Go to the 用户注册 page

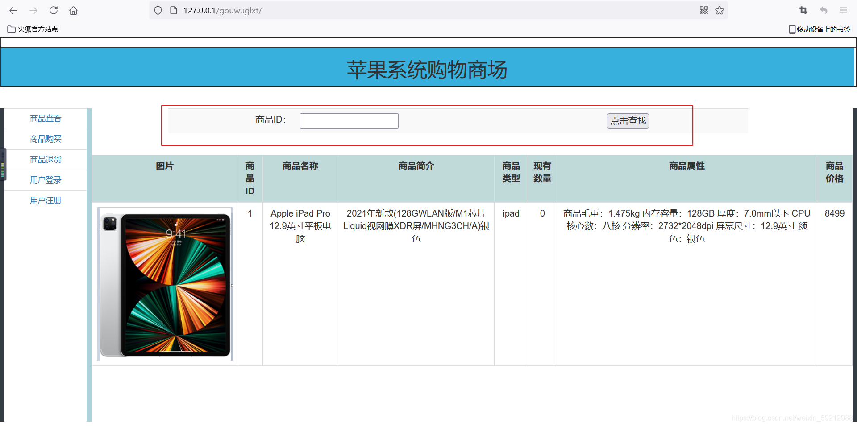click(46, 201)
